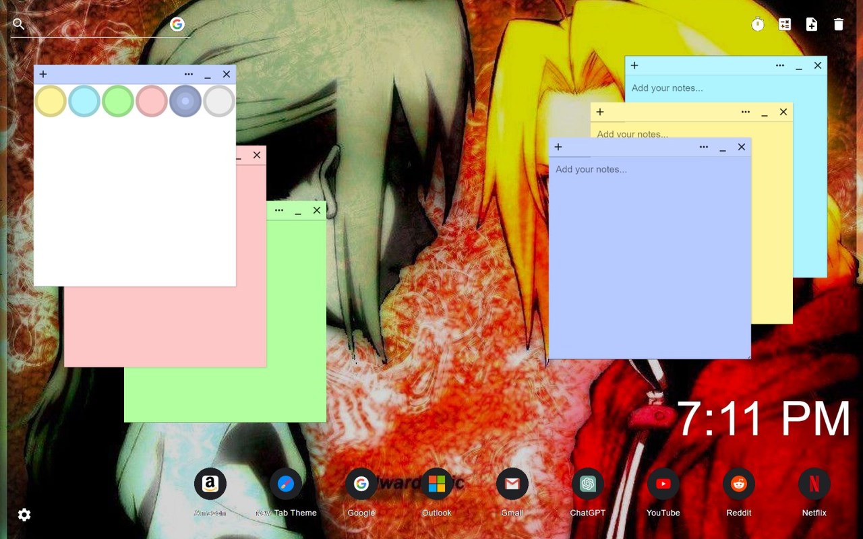863x539 pixels.
Task: Close the pink note
Action: (x=257, y=155)
